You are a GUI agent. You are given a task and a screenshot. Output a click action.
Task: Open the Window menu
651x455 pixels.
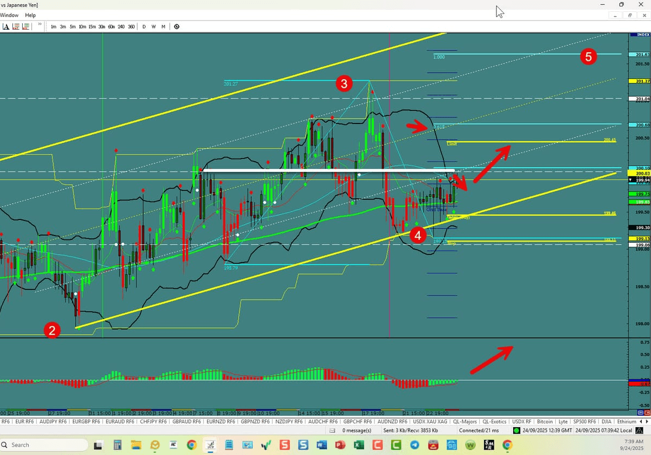[9, 15]
